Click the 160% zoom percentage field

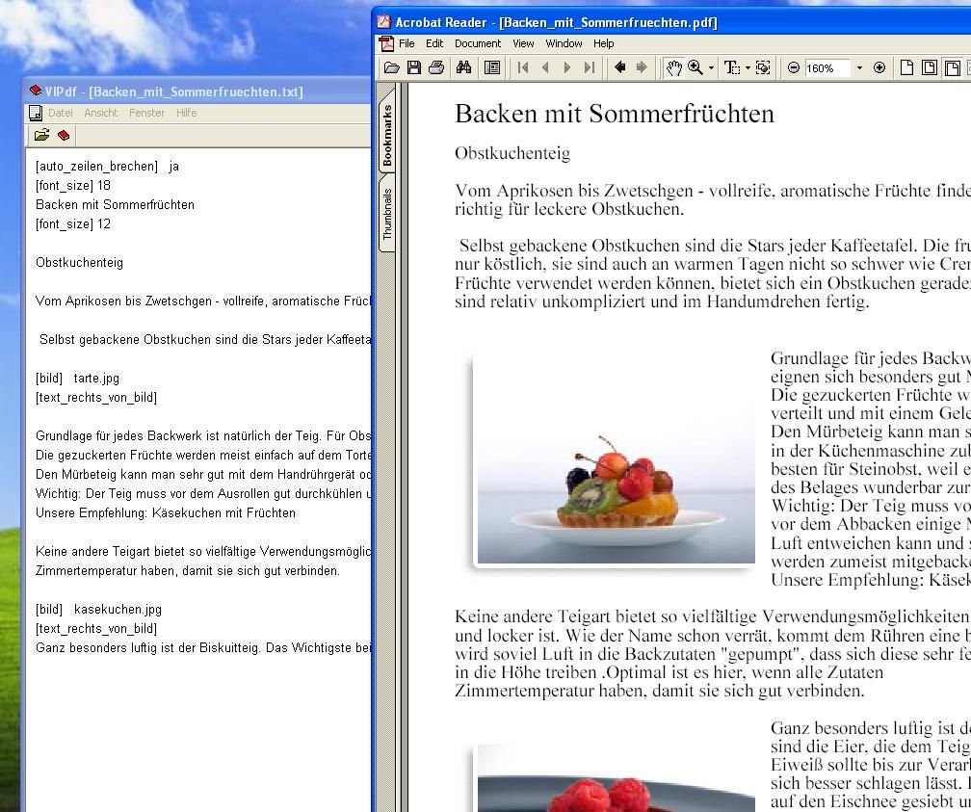[x=827, y=68]
